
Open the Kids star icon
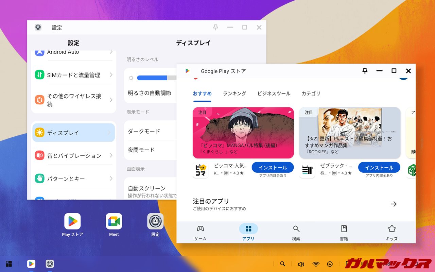(x=391, y=229)
